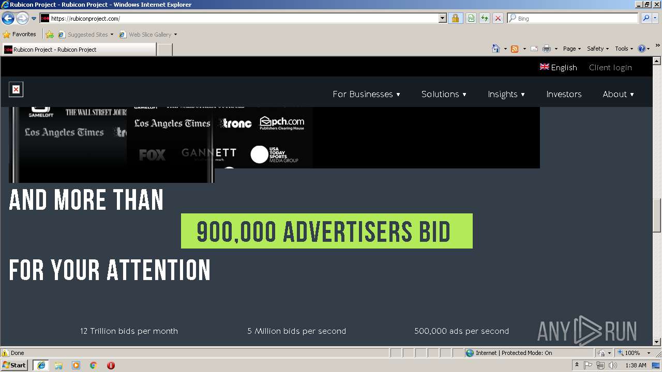Click the Los Angeles Times logo thumbnail
This screenshot has height=372, width=662.
tap(172, 123)
